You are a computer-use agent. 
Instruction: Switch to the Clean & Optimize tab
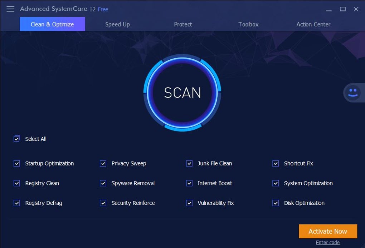52,24
